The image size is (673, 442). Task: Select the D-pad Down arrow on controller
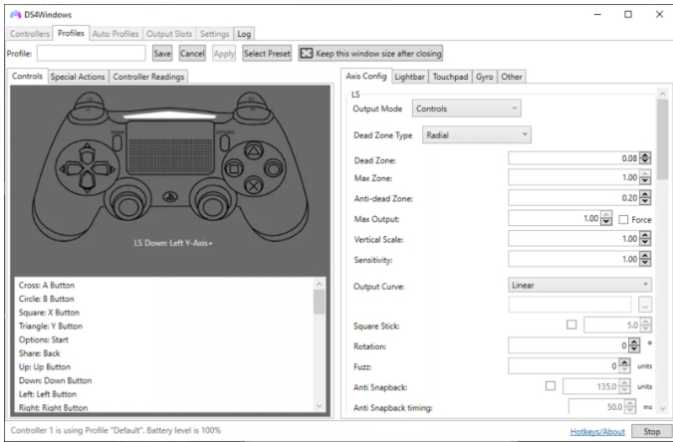[x=88, y=181]
